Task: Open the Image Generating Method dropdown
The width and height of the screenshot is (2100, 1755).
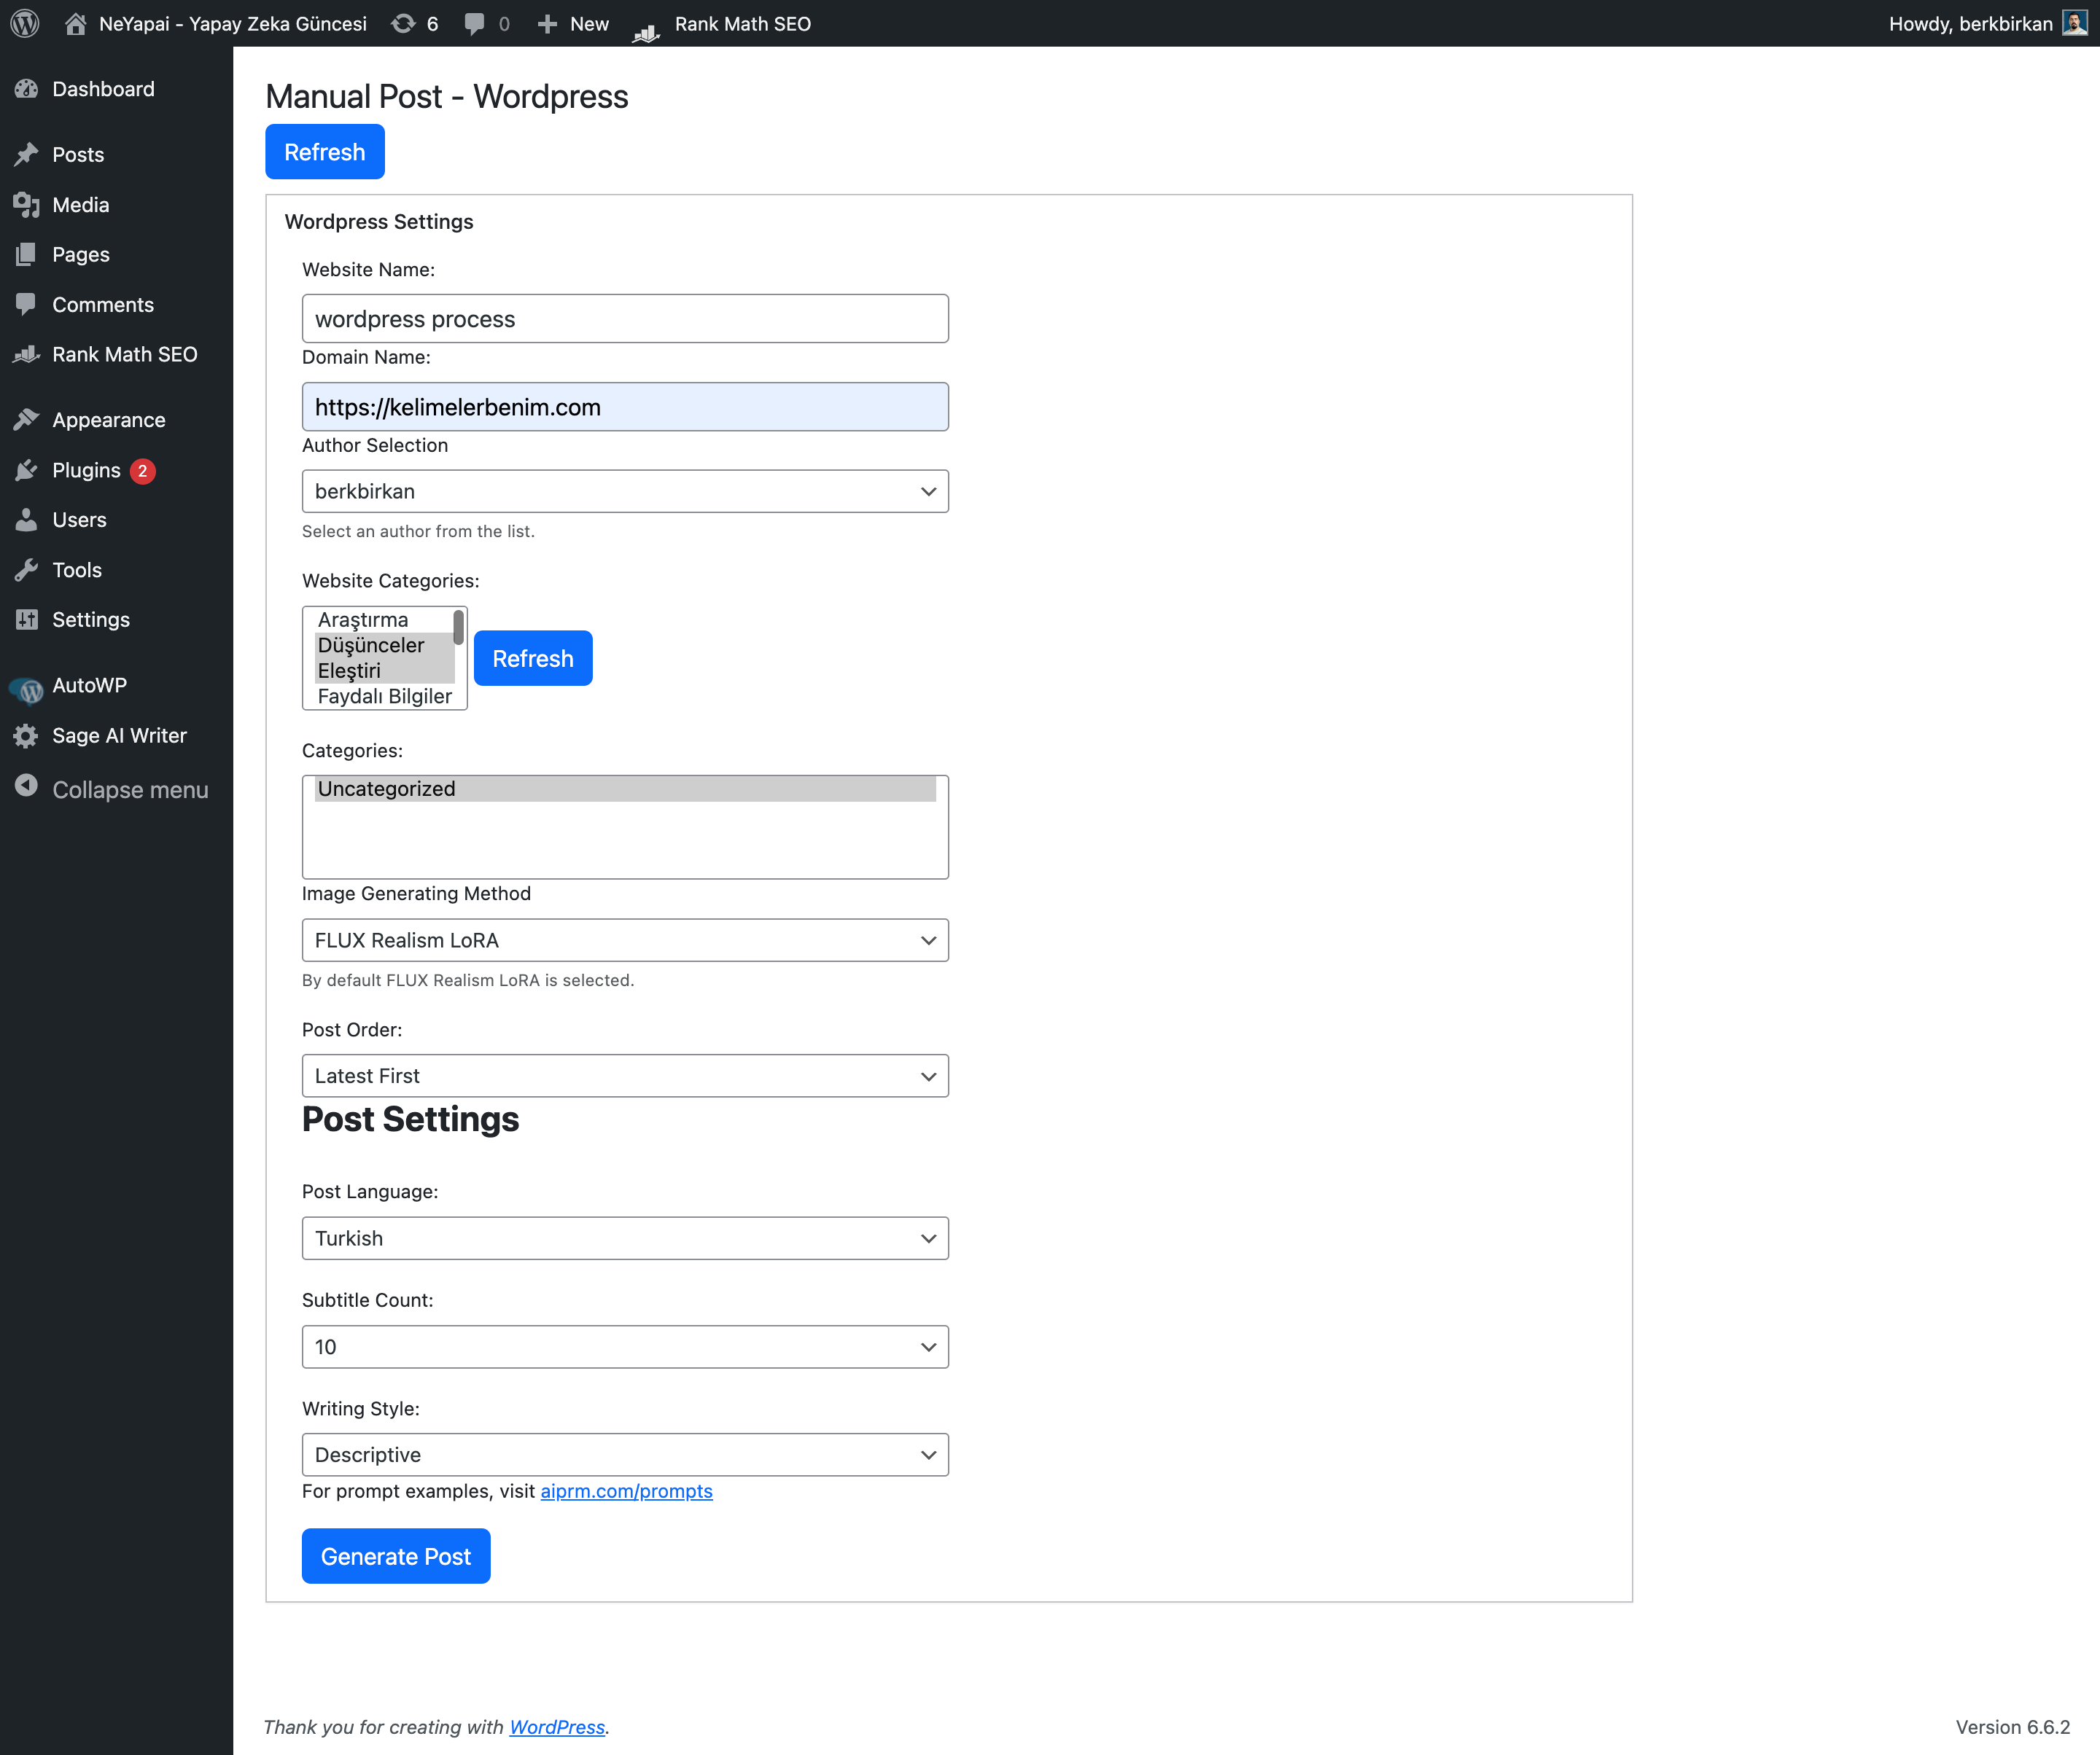Action: (x=625, y=940)
